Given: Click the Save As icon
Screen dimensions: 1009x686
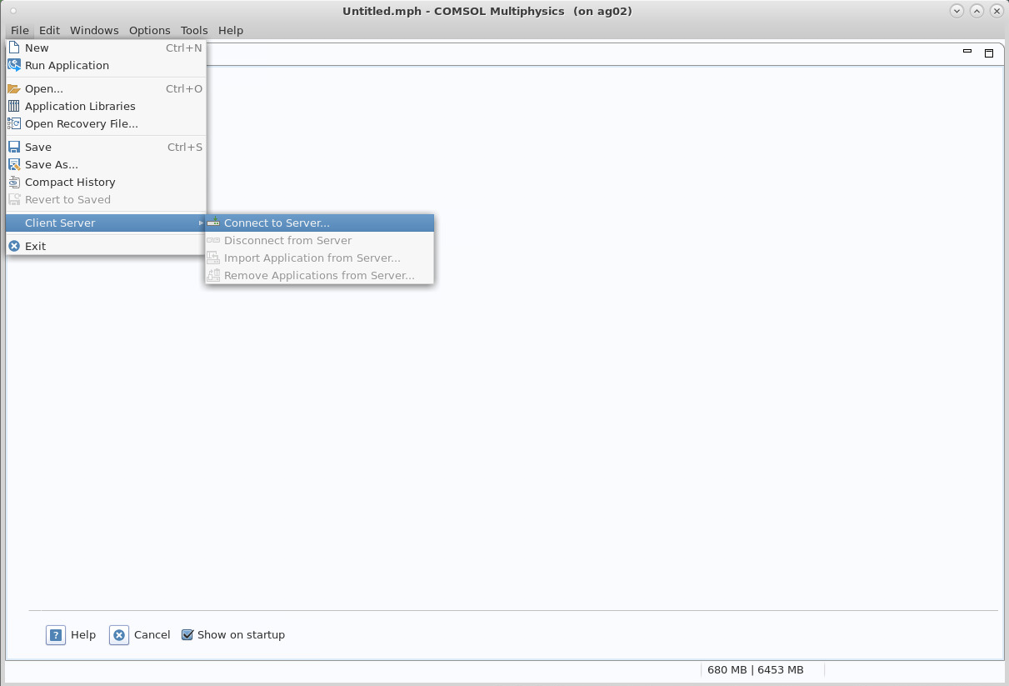Looking at the screenshot, I should point(13,164).
